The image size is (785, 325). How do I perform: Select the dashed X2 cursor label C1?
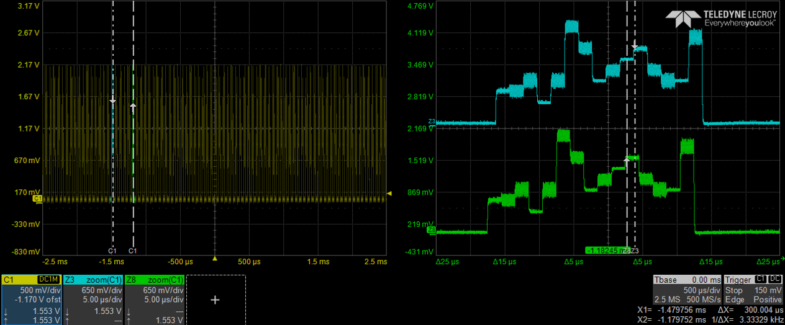(133, 251)
